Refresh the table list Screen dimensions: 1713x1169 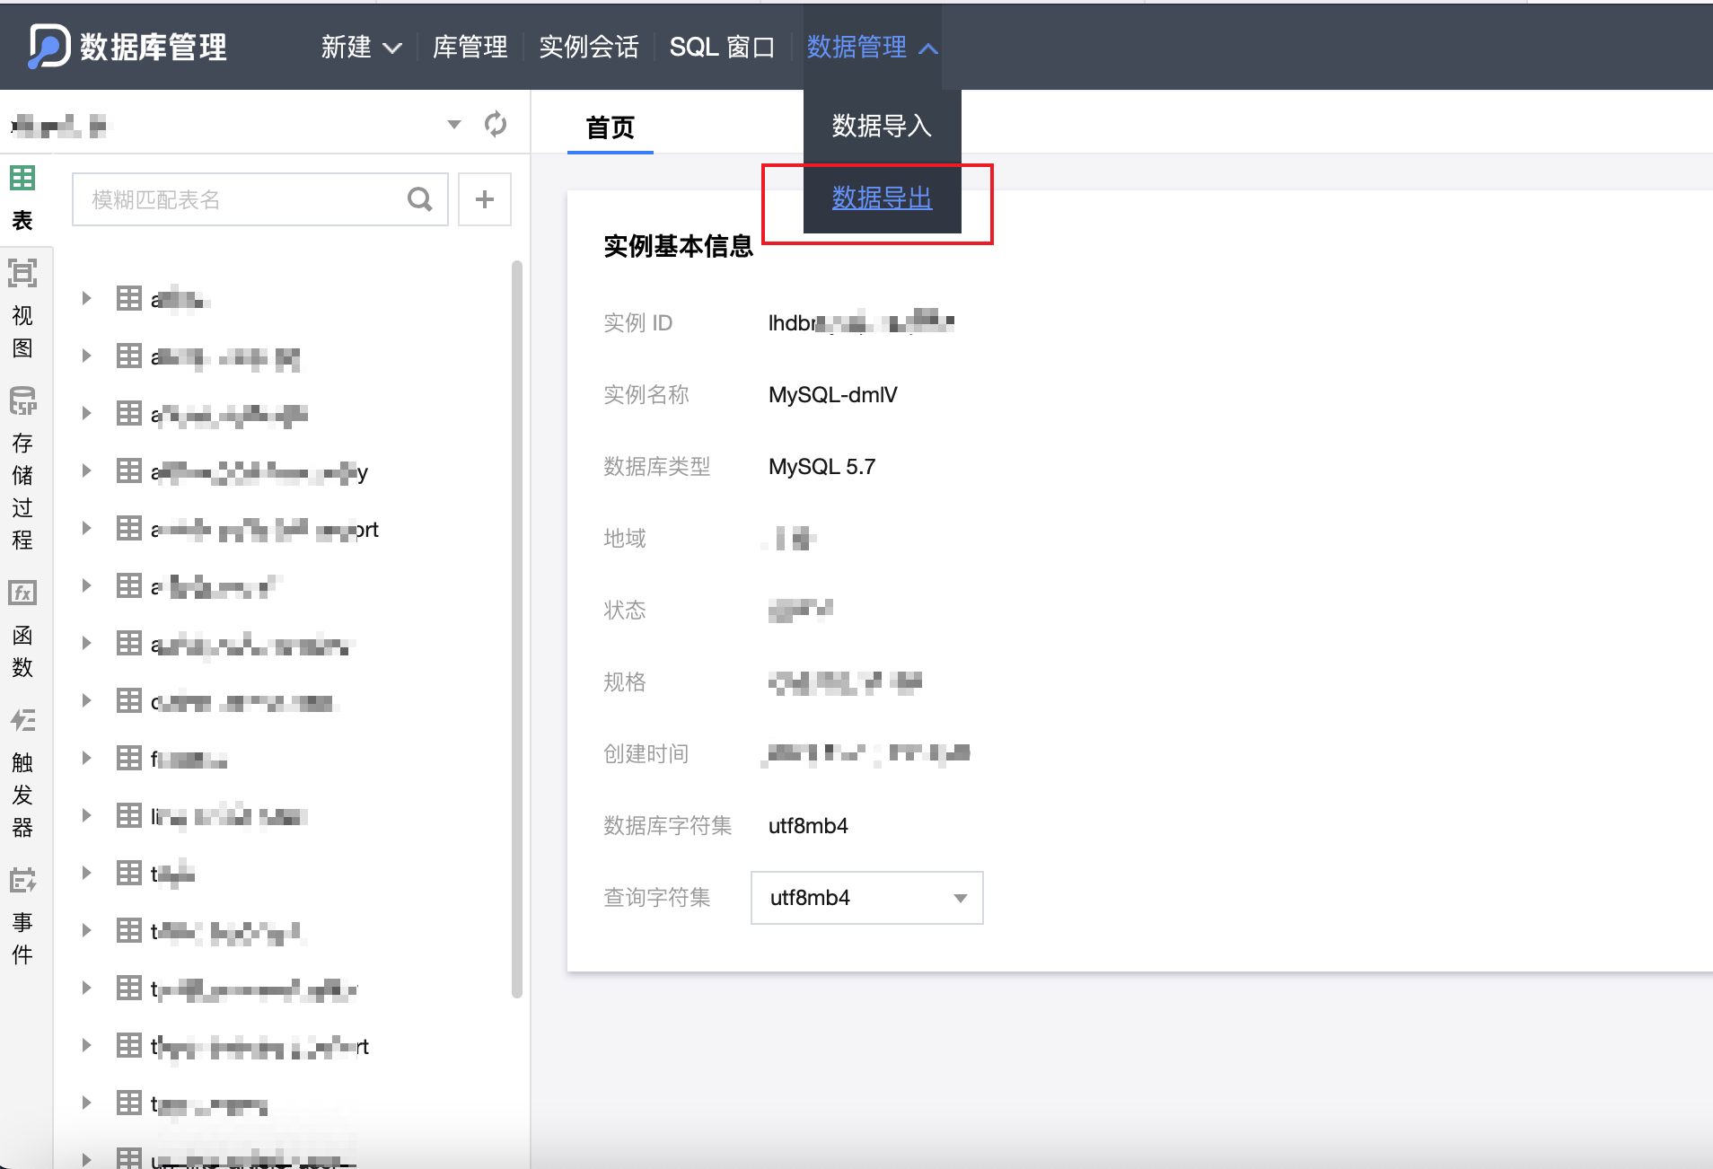(495, 125)
